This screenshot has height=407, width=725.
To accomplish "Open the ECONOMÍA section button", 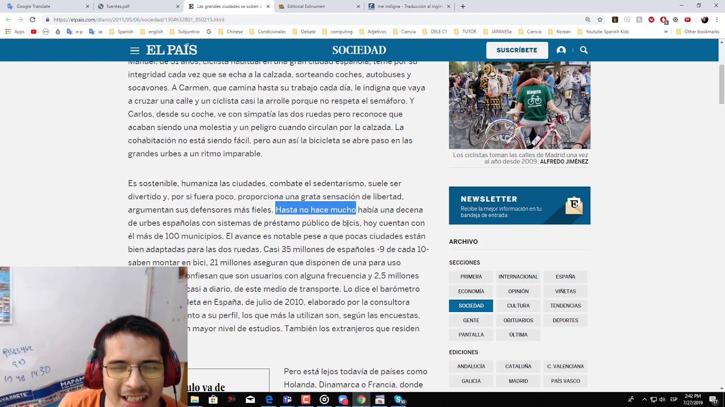I will (x=471, y=291).
